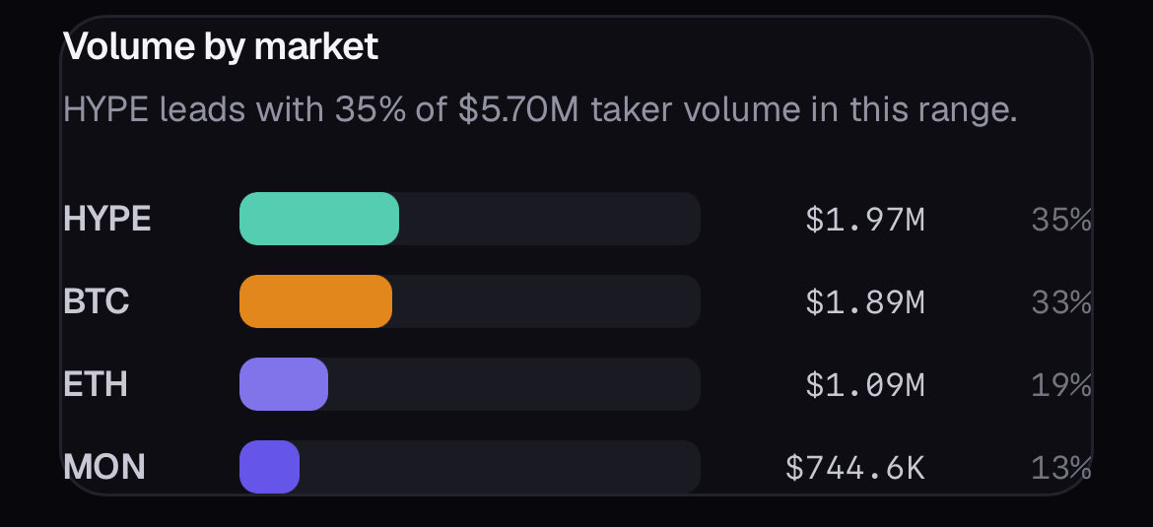This screenshot has height=527, width=1153.
Task: Click the $1.89M volume value
Action: [x=865, y=302]
